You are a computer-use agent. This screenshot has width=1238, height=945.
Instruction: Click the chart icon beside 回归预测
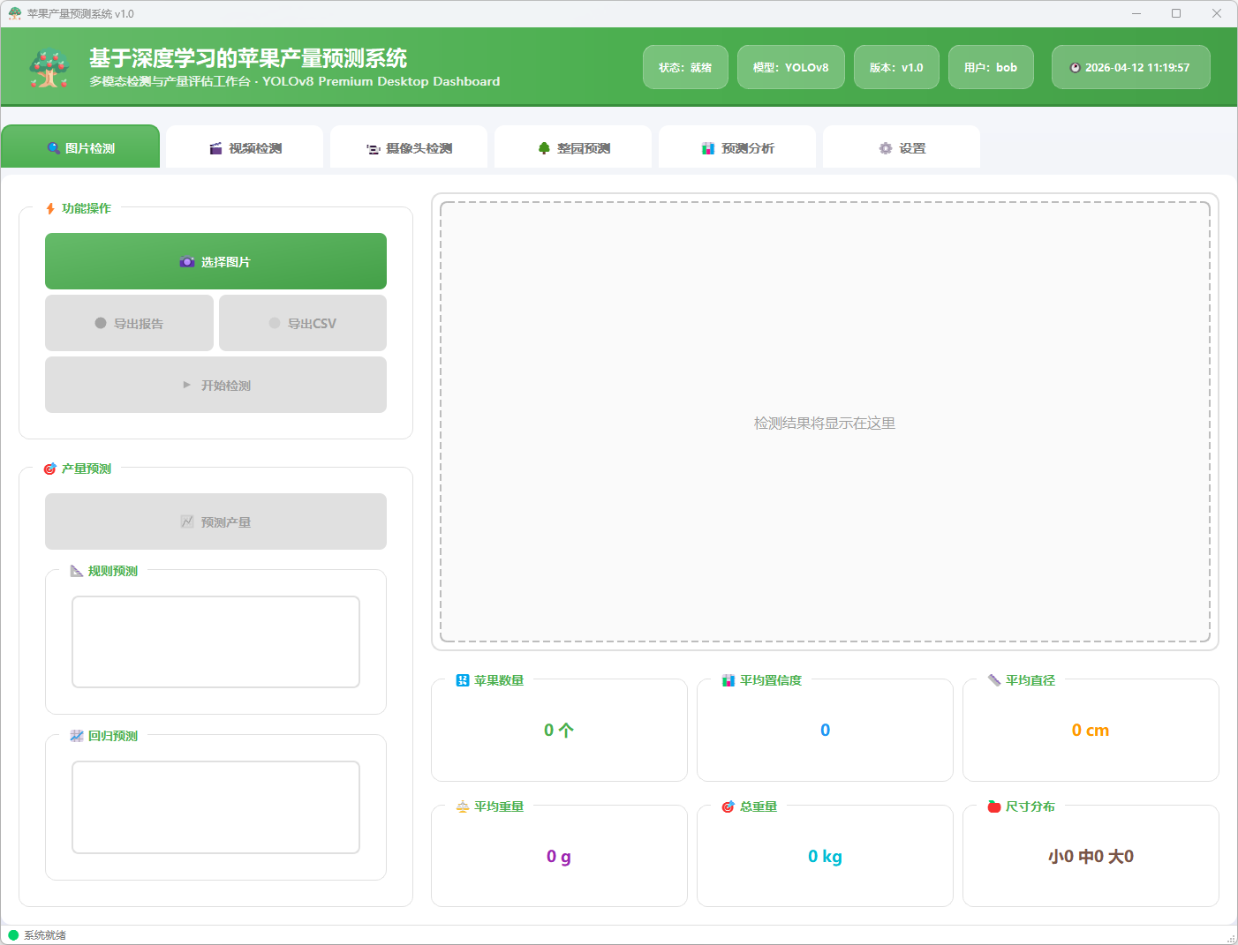[x=77, y=736]
